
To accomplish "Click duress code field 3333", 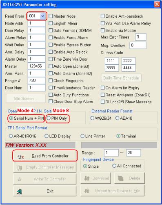I will point(112,68).
